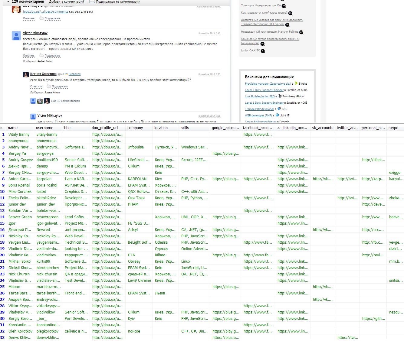Viewport: 404px width, 341px height.
Task: Collapse the 129 комментариев section arrow
Action: point(8,2)
